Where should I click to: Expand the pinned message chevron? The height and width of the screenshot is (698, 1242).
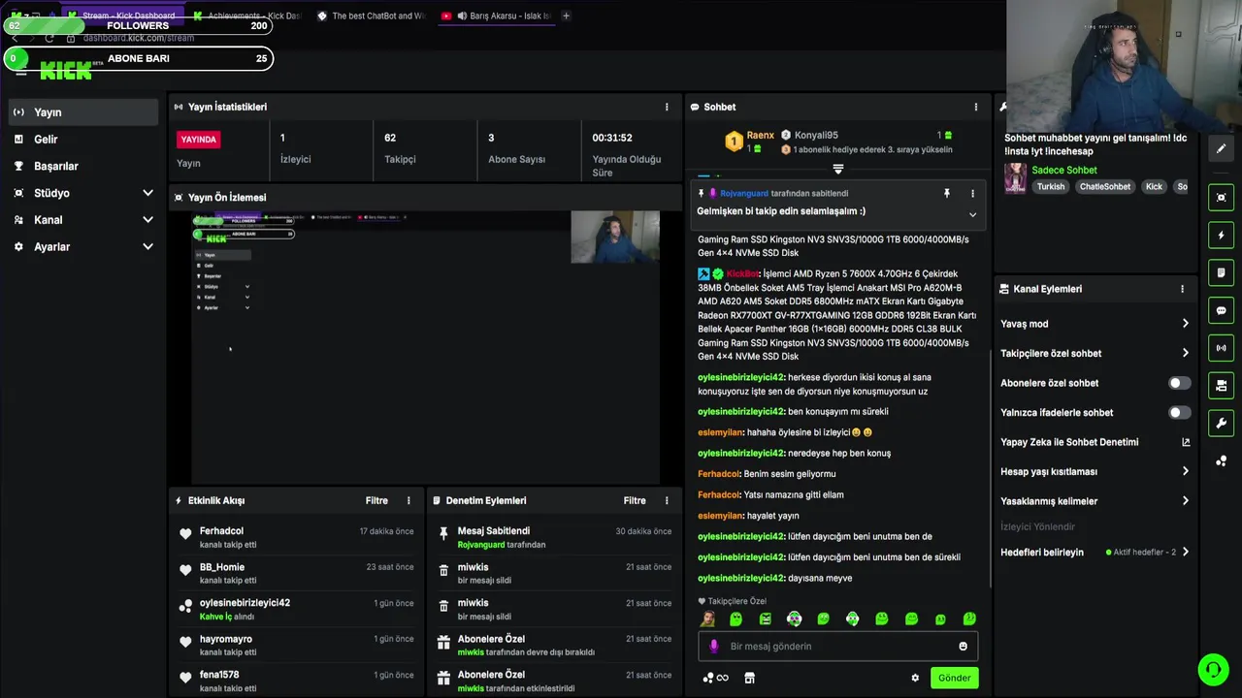(972, 215)
